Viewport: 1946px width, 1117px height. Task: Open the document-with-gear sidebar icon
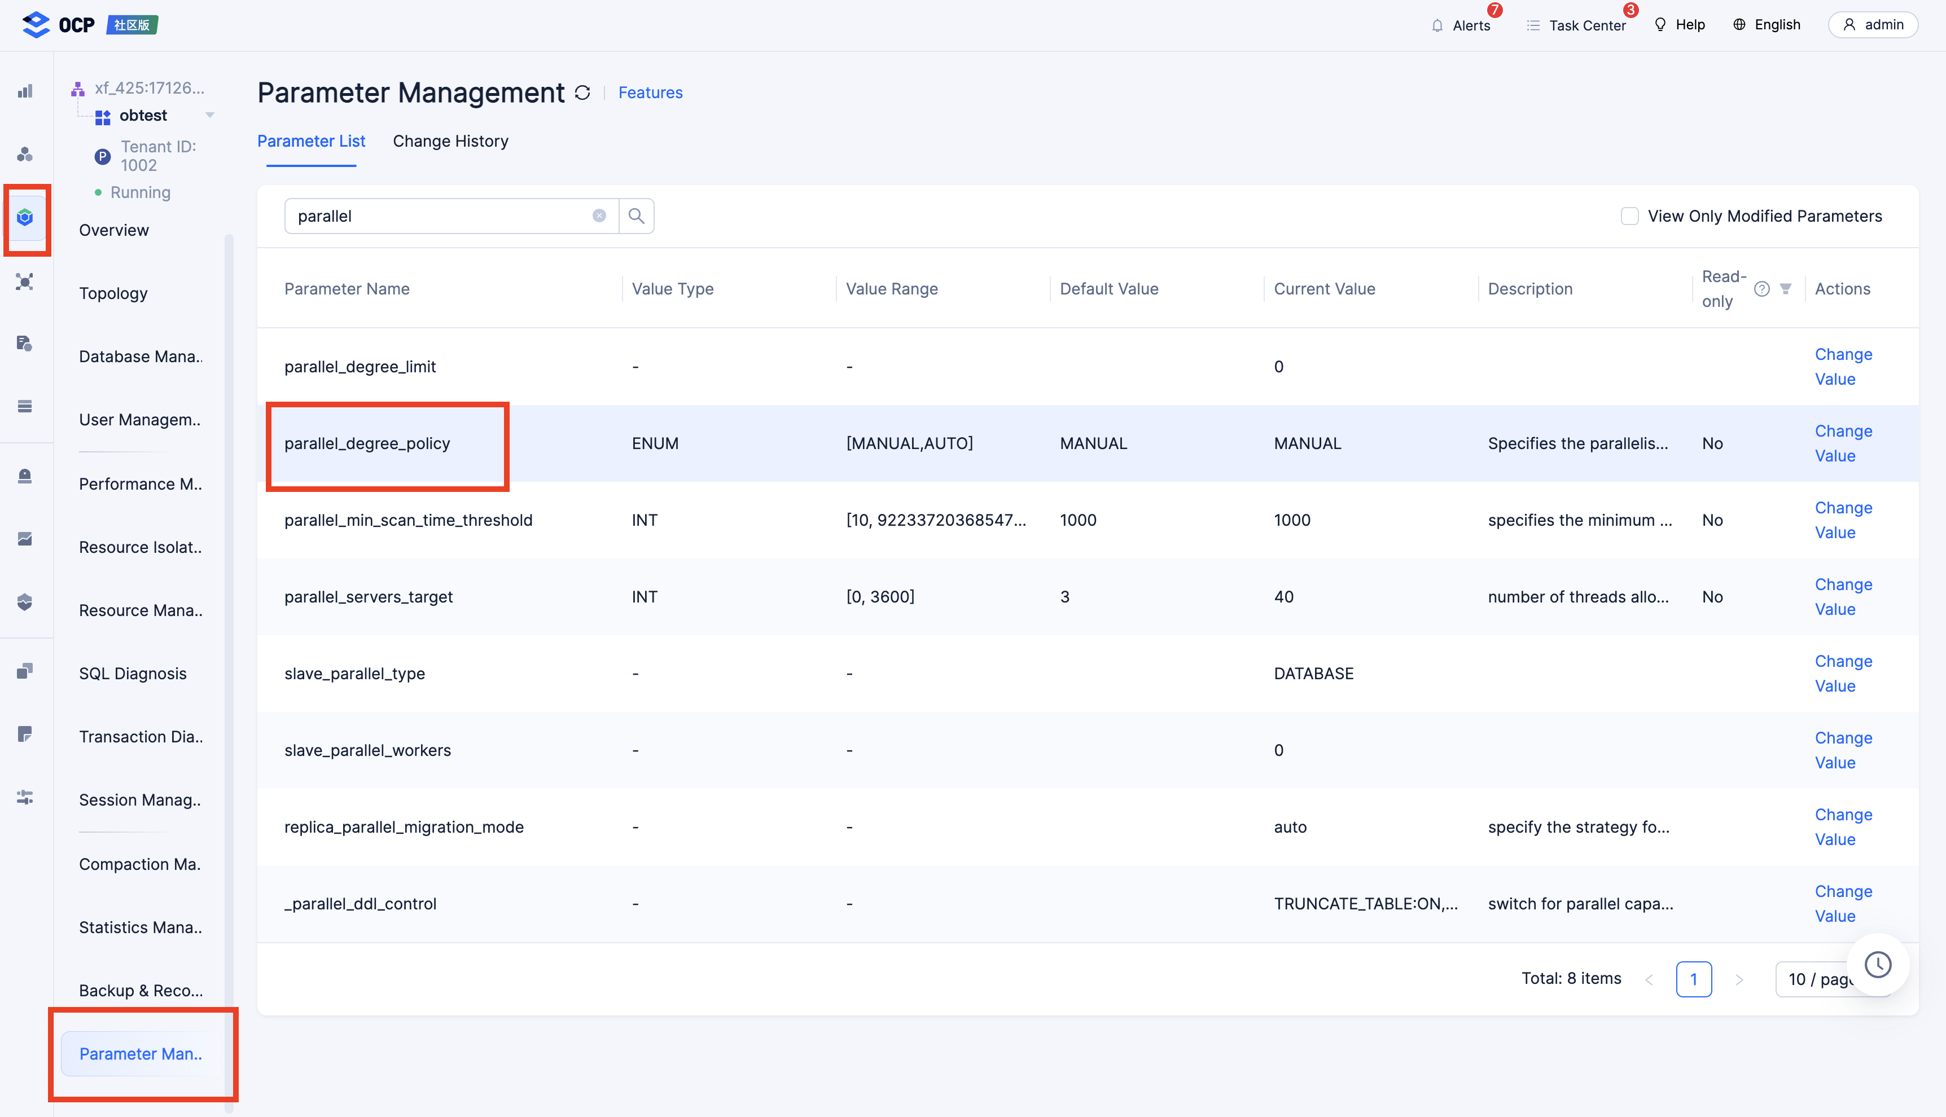[x=25, y=343]
